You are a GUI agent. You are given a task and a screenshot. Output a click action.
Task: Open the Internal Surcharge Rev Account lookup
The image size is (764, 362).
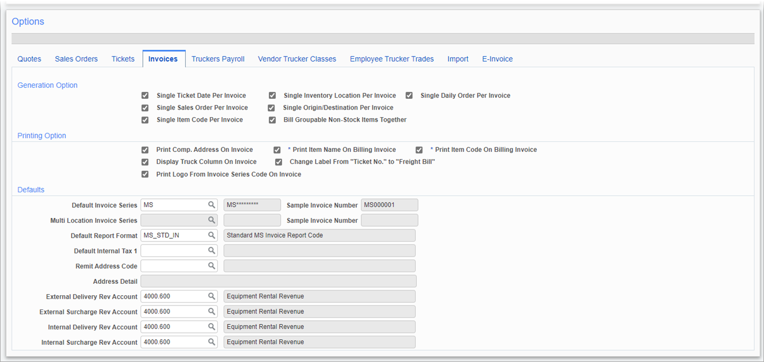coord(212,341)
